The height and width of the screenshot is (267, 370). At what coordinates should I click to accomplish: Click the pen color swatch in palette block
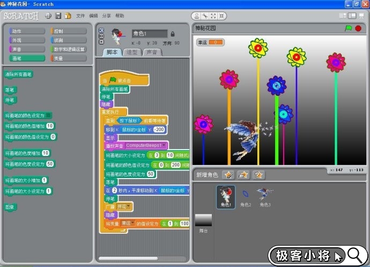point(49,115)
